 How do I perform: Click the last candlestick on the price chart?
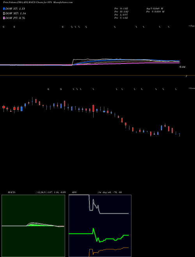tap(179, 135)
